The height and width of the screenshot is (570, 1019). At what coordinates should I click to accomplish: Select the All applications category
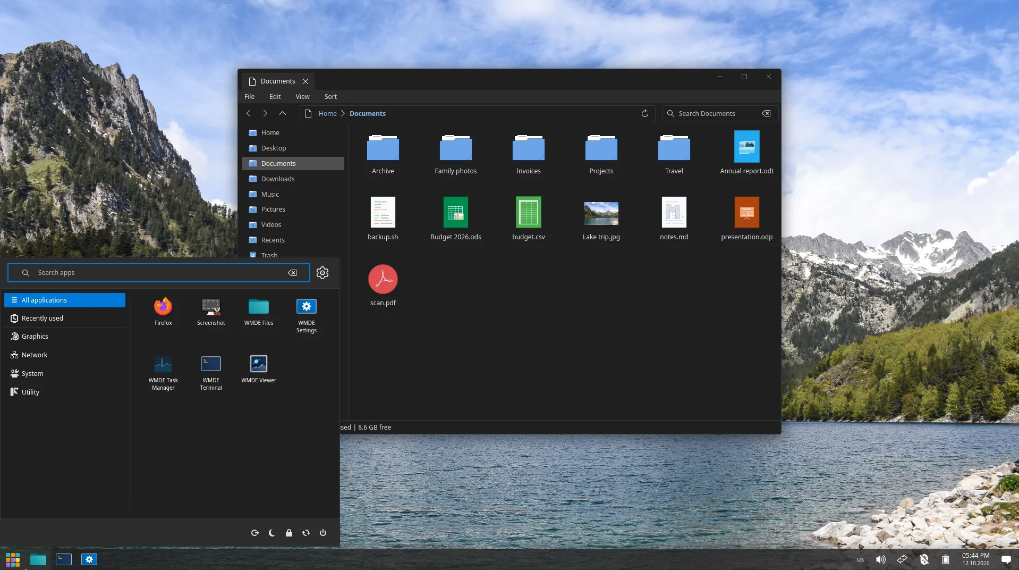(x=65, y=300)
